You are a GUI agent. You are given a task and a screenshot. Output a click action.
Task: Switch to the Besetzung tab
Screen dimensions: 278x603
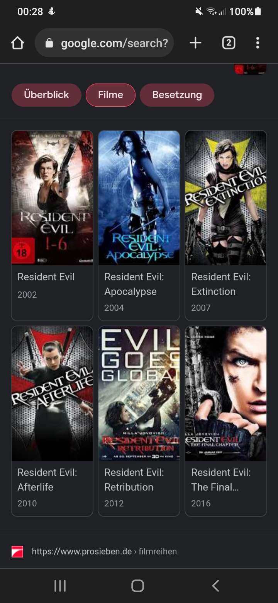pyautogui.click(x=177, y=95)
